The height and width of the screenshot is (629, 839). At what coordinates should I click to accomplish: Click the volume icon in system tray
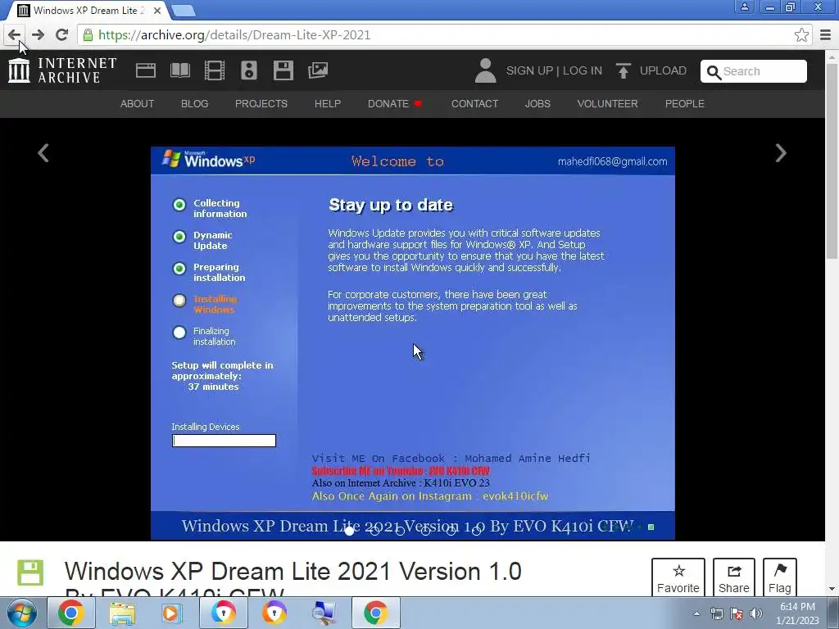(x=756, y=613)
